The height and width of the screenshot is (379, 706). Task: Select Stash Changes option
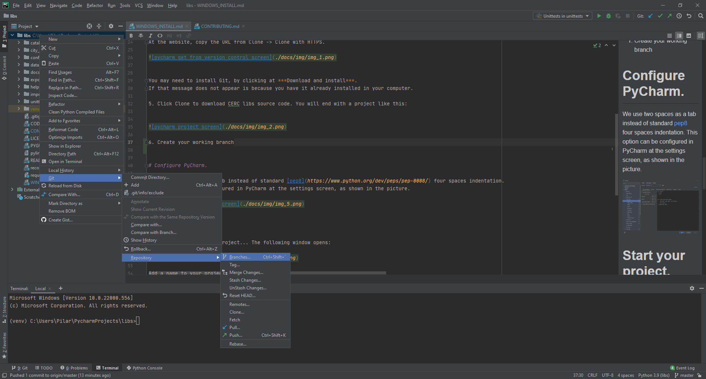(x=255, y=280)
